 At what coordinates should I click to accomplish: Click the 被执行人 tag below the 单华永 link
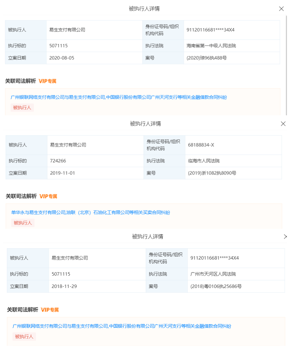(x=23, y=223)
